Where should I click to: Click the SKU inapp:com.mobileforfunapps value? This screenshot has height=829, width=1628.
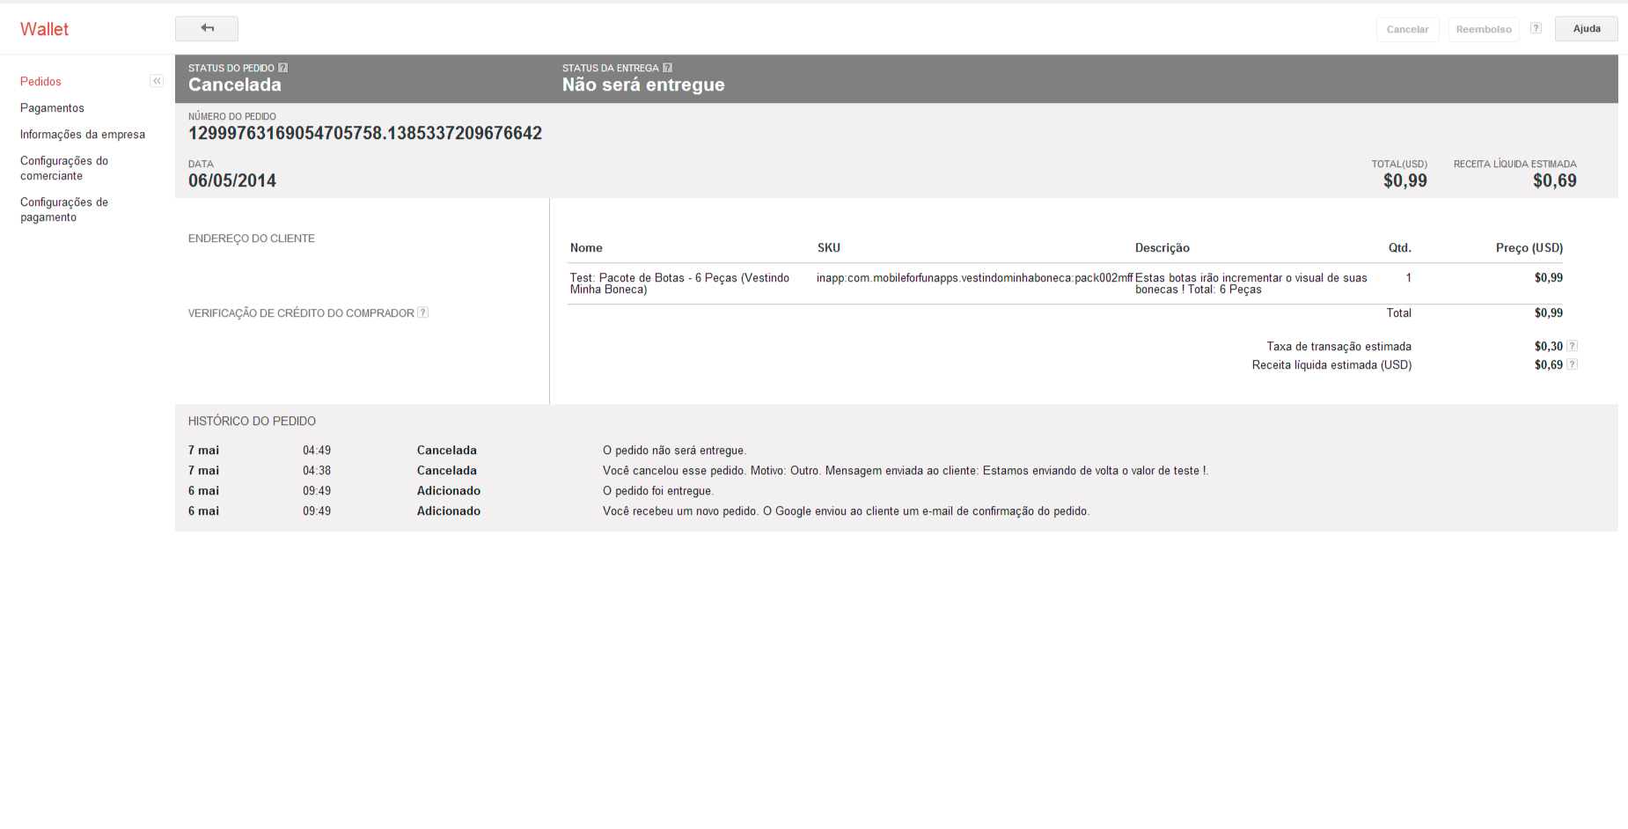[x=975, y=277]
